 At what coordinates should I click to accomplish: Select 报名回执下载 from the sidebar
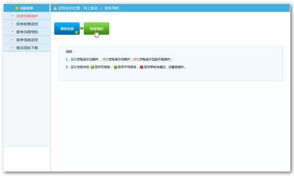coord(27,48)
